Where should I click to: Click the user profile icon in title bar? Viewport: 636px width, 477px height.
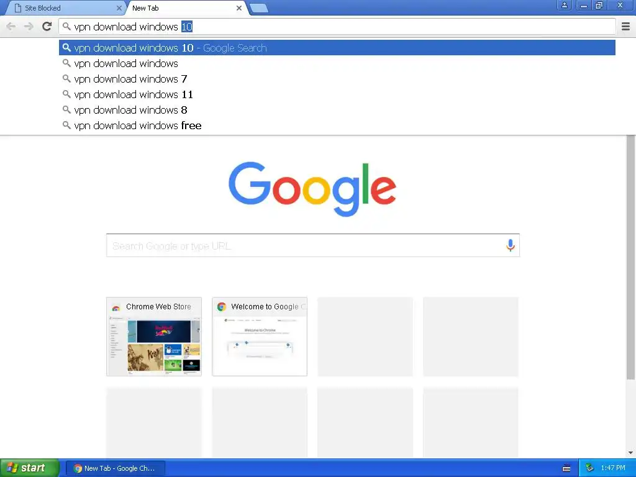(564, 5)
